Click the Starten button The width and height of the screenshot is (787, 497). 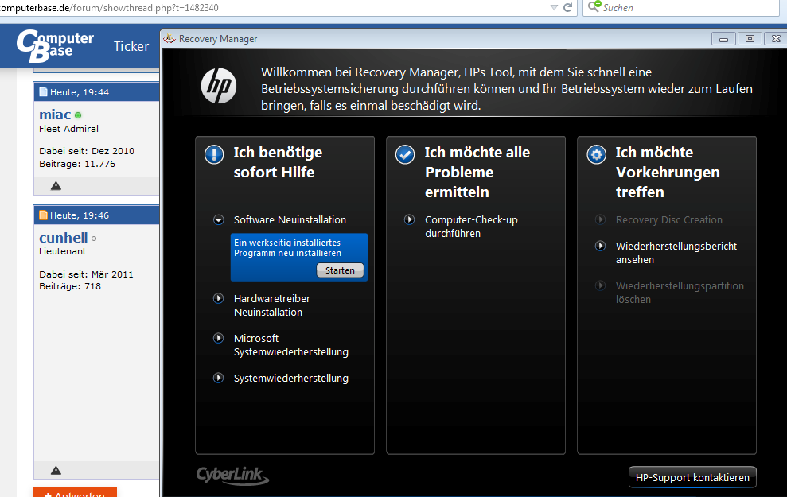340,270
